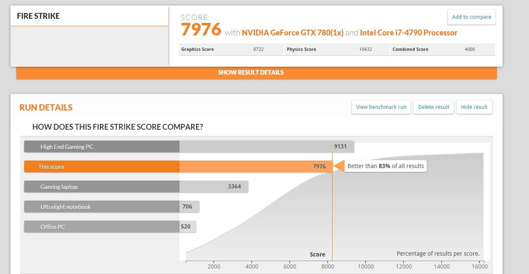
Task: Click the 2000 axis tick label
Action: [214, 266]
